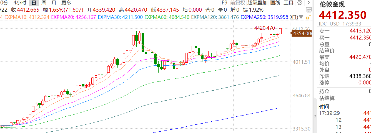Click the EXPMA60: 4084.540 label

tap(167, 17)
